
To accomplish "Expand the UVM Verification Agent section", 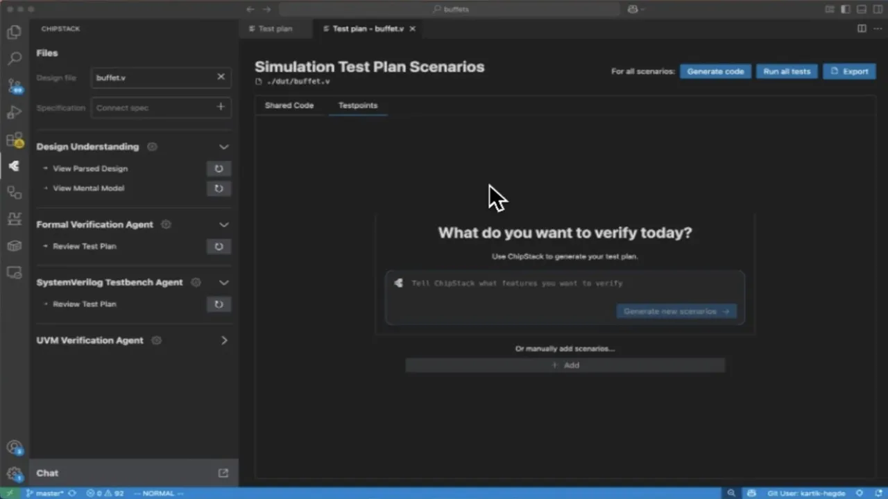I will tap(223, 340).
